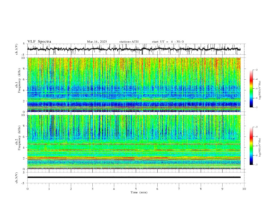This screenshot has height=212, width=275.
Task: Click the red 3.5 kHz band in ch.2 spectrogram
Action: (134, 150)
